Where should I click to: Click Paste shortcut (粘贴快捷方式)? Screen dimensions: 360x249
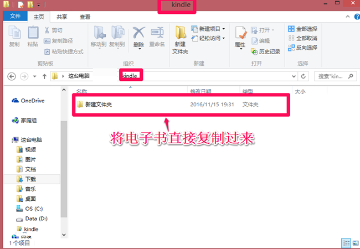coord(64,51)
